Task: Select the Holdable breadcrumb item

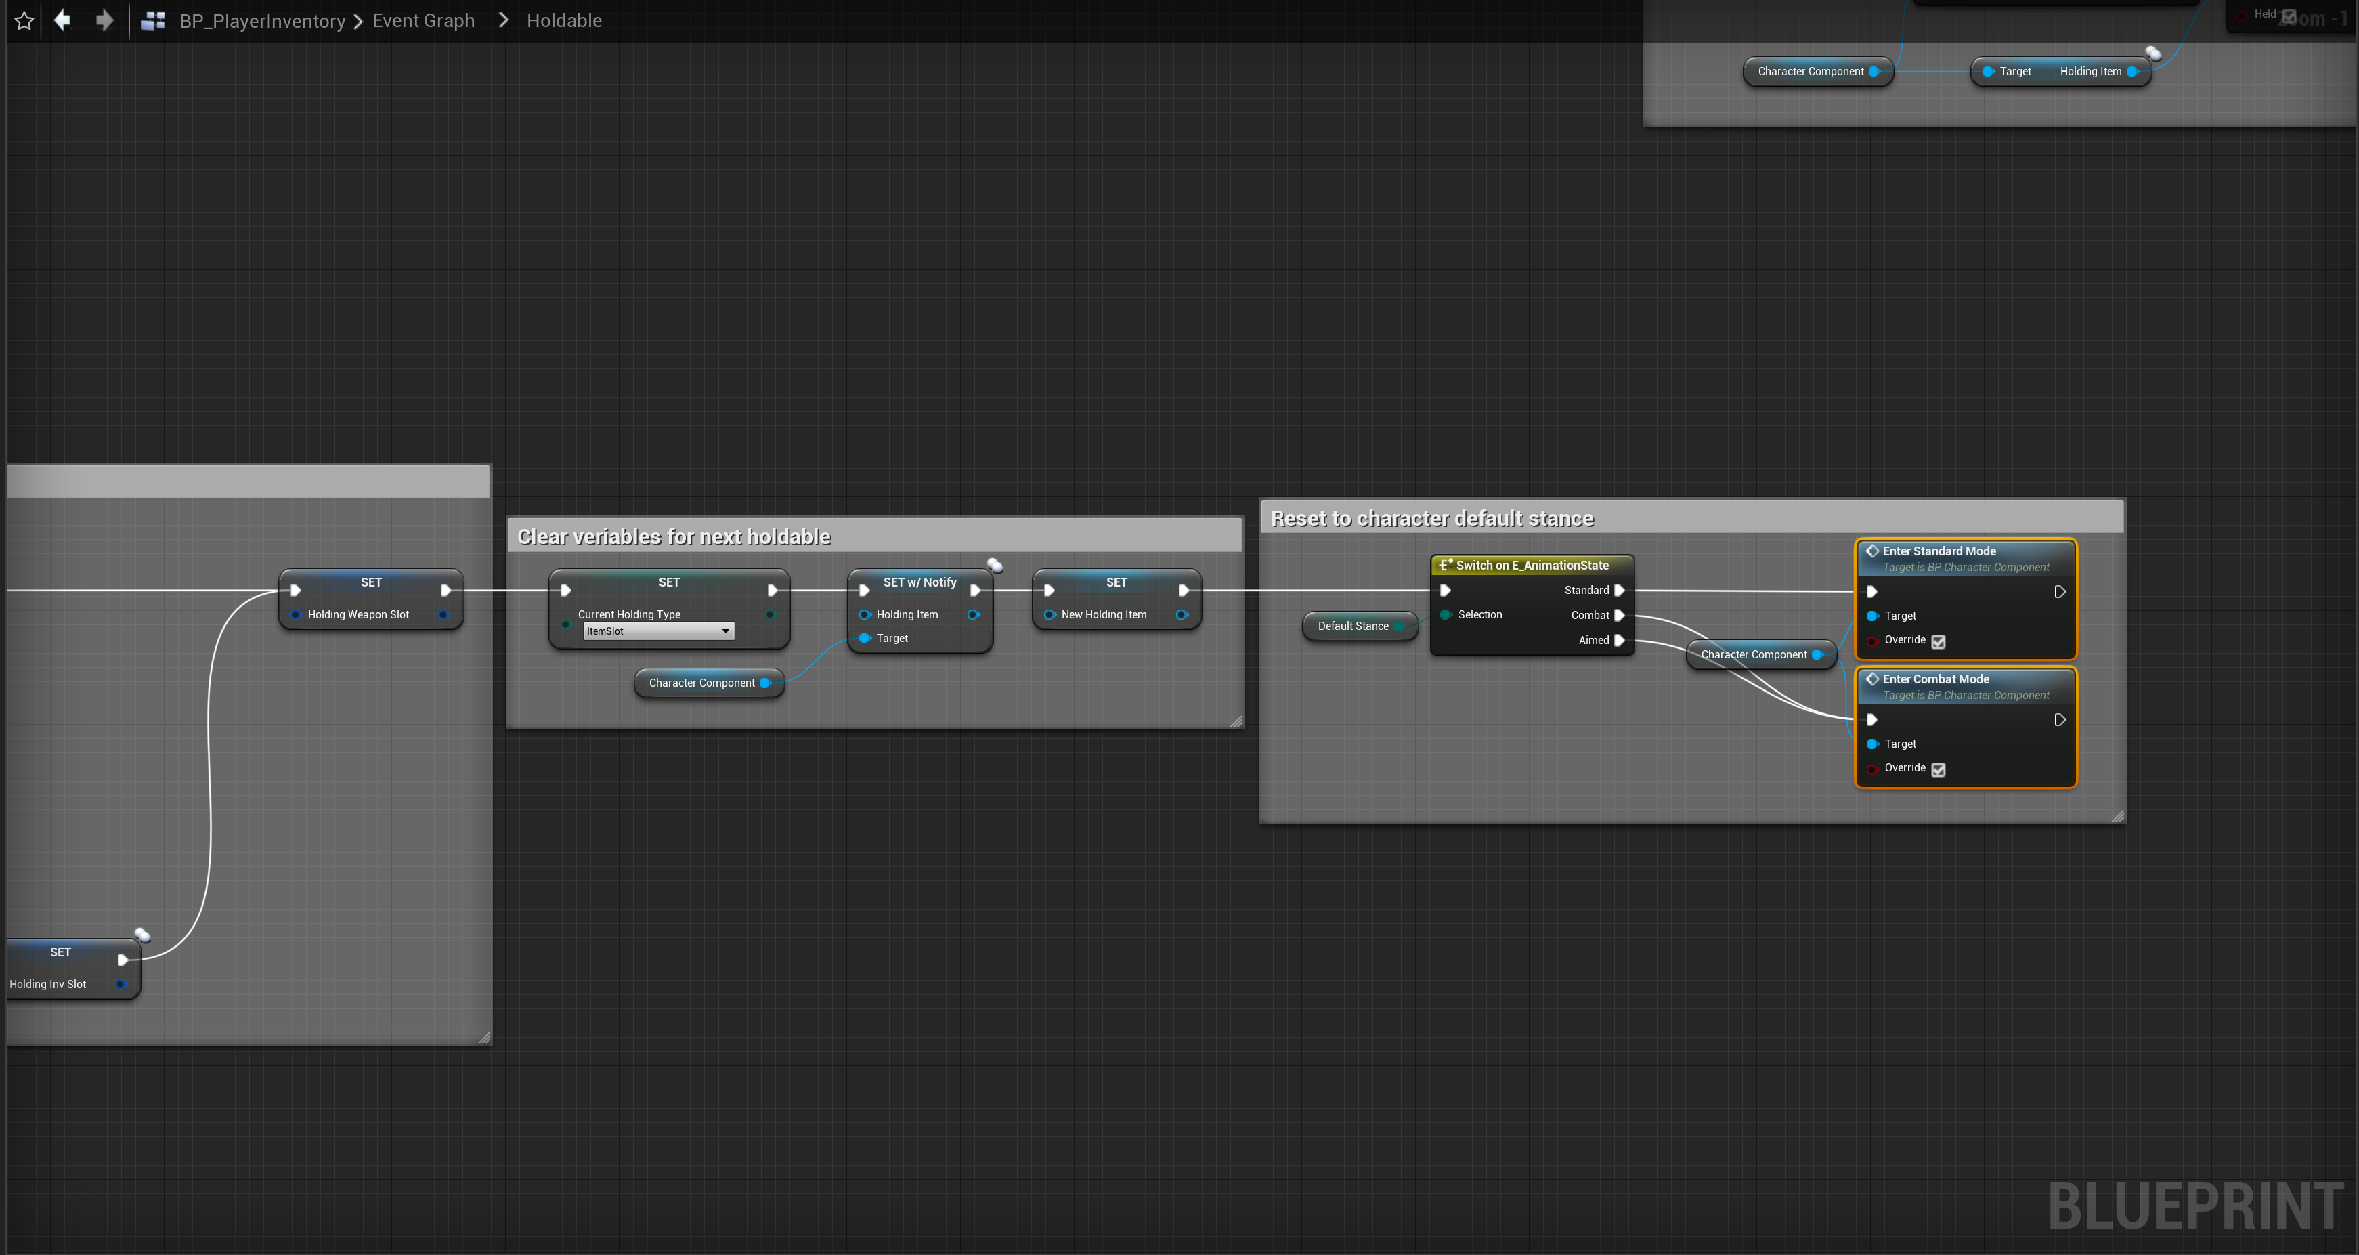Action: (x=564, y=20)
